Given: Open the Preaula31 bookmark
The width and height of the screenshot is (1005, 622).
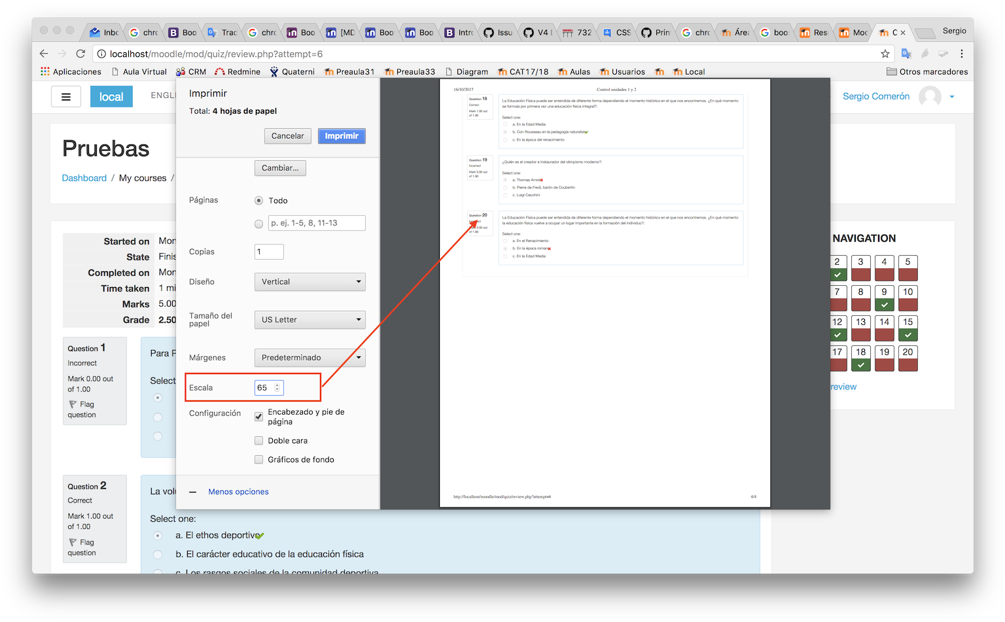Looking at the screenshot, I should [349, 72].
